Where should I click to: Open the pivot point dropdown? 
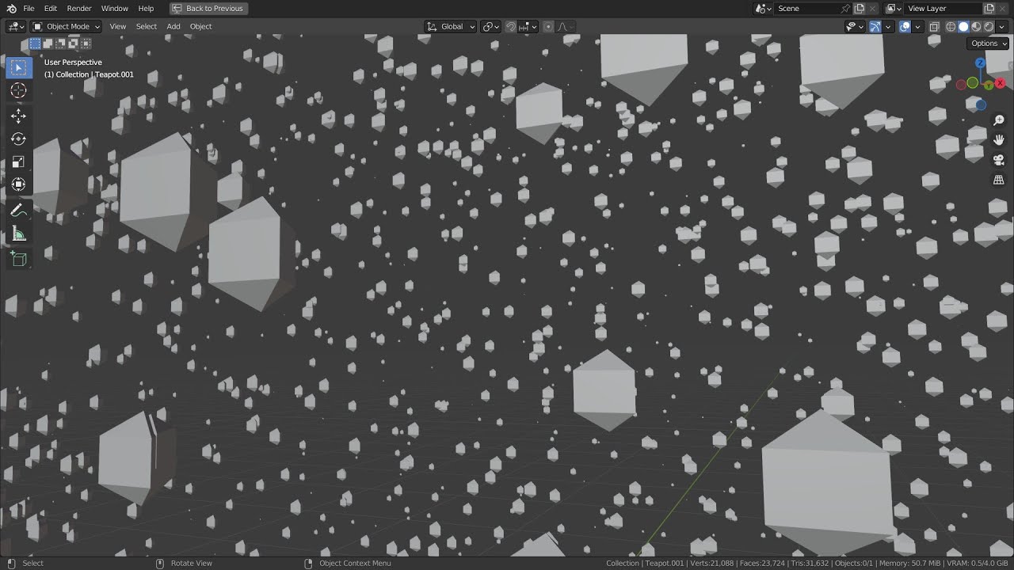(490, 26)
